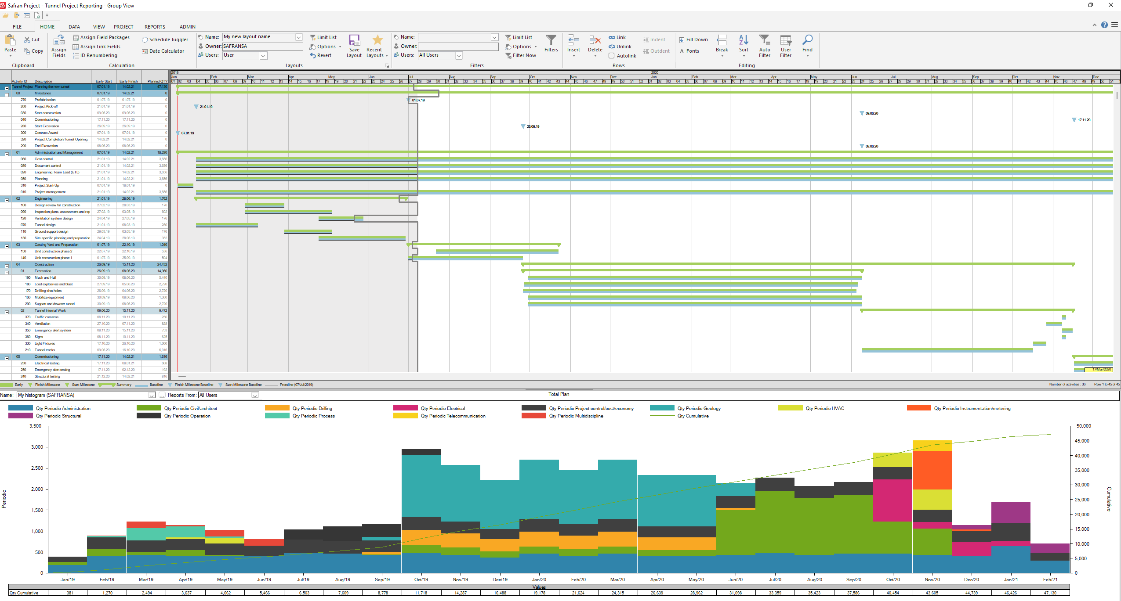Image resolution: width=1121 pixels, height=601 pixels.
Task: Open the Delete rows button
Action: pyautogui.click(x=595, y=46)
